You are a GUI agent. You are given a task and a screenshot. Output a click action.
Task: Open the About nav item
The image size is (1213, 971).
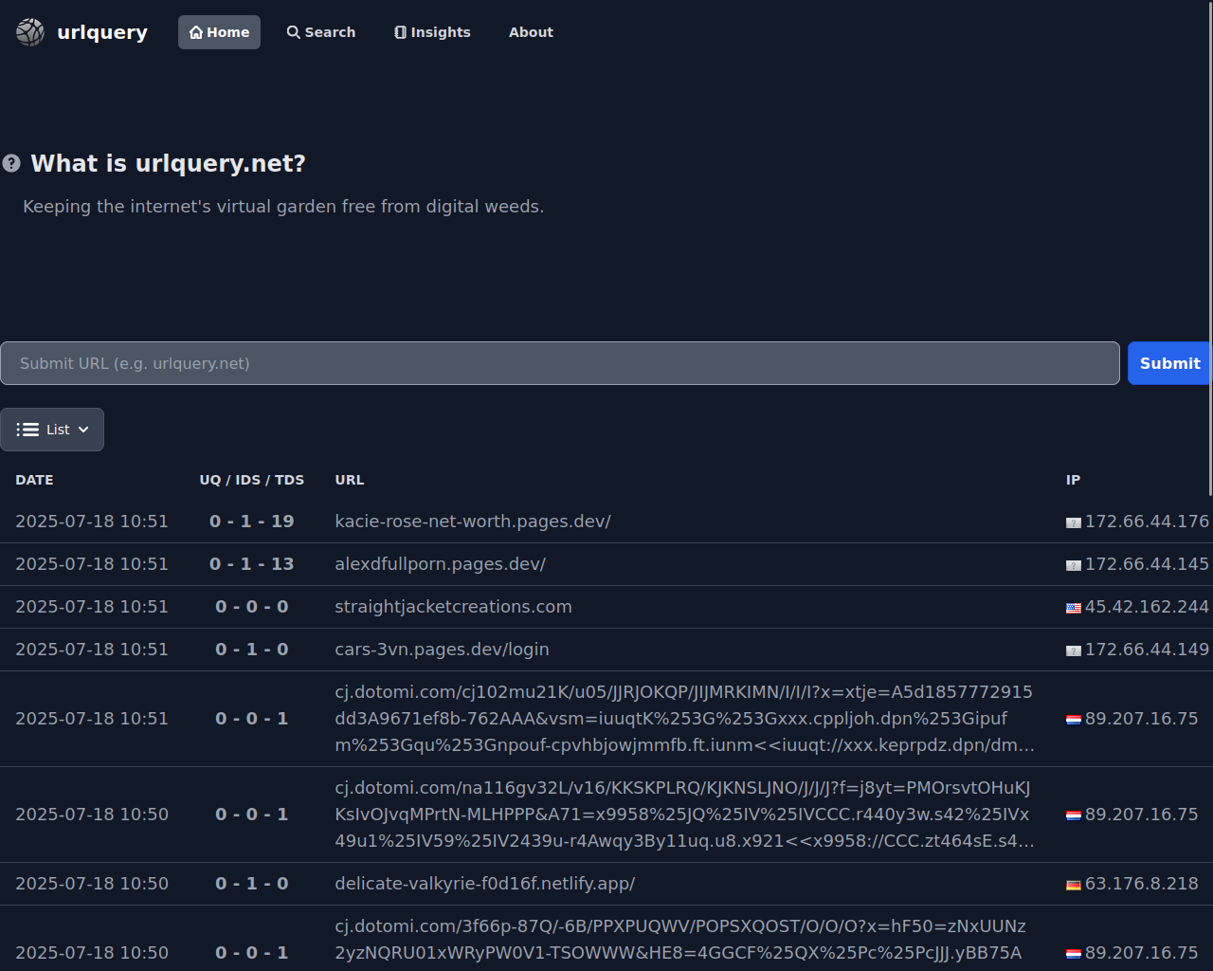click(x=531, y=32)
